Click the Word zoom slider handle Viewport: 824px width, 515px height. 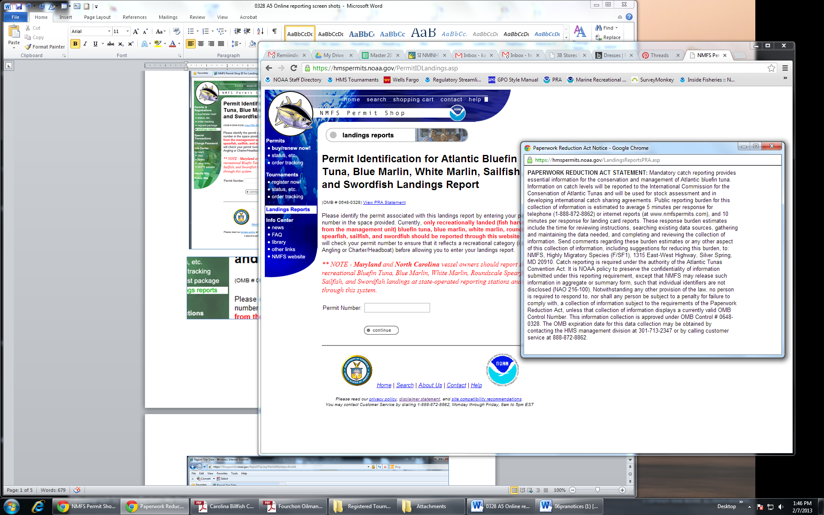pyautogui.click(x=597, y=490)
